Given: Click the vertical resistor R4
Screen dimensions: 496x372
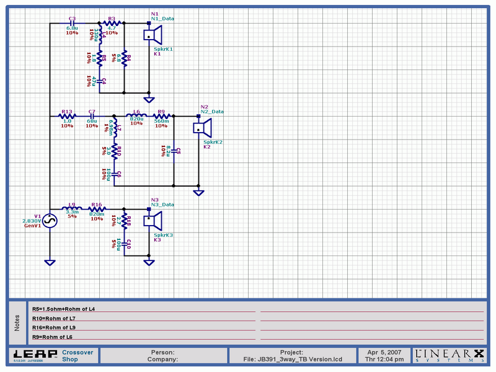Looking at the screenshot, I should point(124,59).
